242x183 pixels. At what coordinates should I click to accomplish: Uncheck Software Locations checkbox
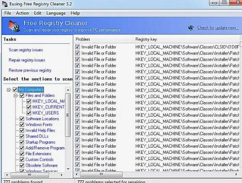(x=22, y=119)
